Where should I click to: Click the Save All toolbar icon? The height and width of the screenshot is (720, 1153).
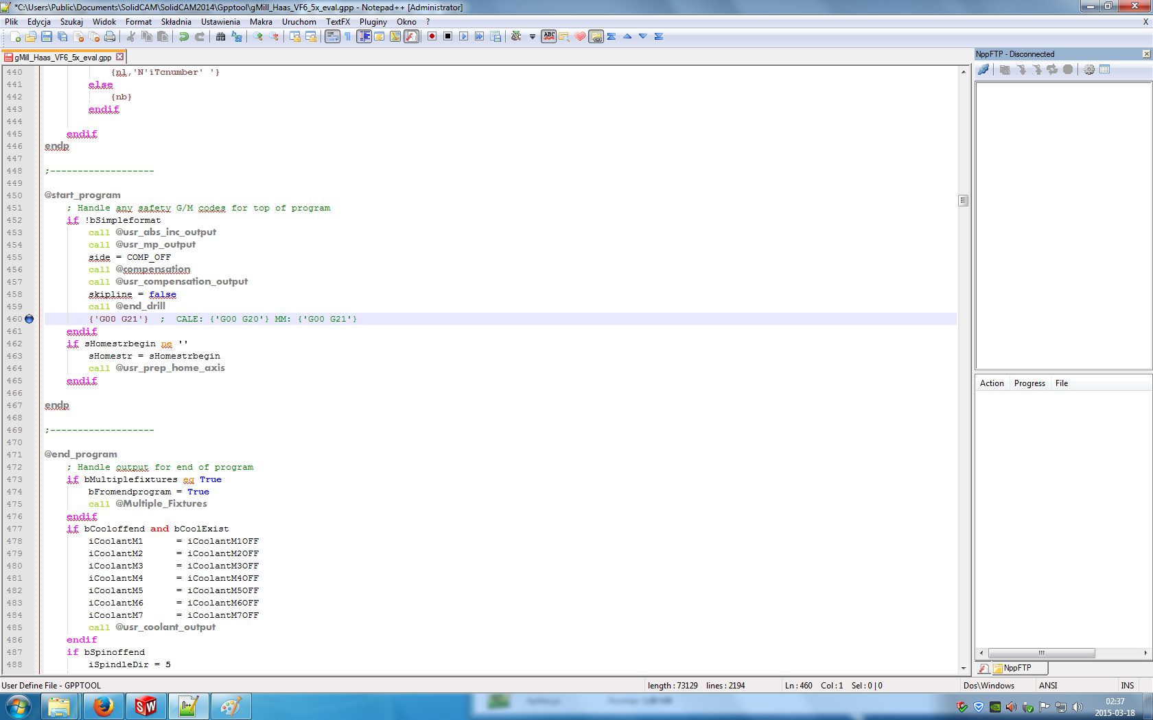coord(62,36)
